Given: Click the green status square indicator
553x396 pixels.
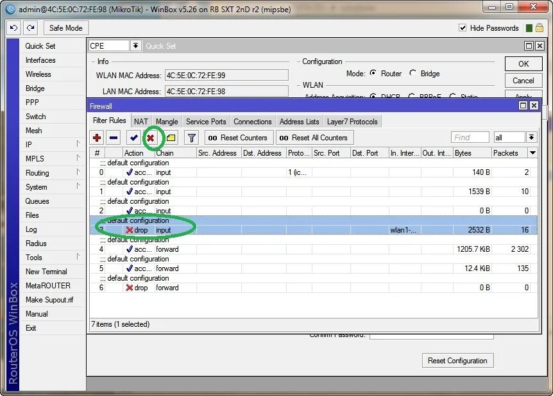Looking at the screenshot, I should (x=529, y=28).
